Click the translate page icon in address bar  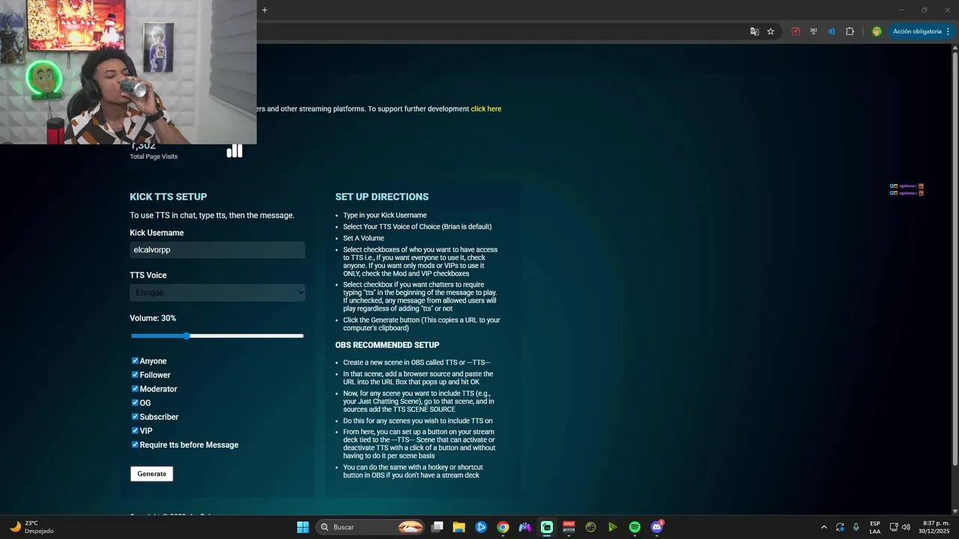pos(754,31)
